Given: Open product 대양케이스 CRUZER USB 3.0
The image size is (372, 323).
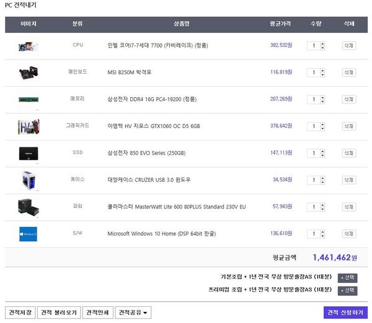Looking at the screenshot, I should [149, 179].
